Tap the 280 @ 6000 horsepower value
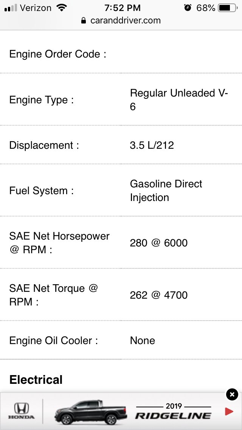242x430 pixels. click(159, 243)
